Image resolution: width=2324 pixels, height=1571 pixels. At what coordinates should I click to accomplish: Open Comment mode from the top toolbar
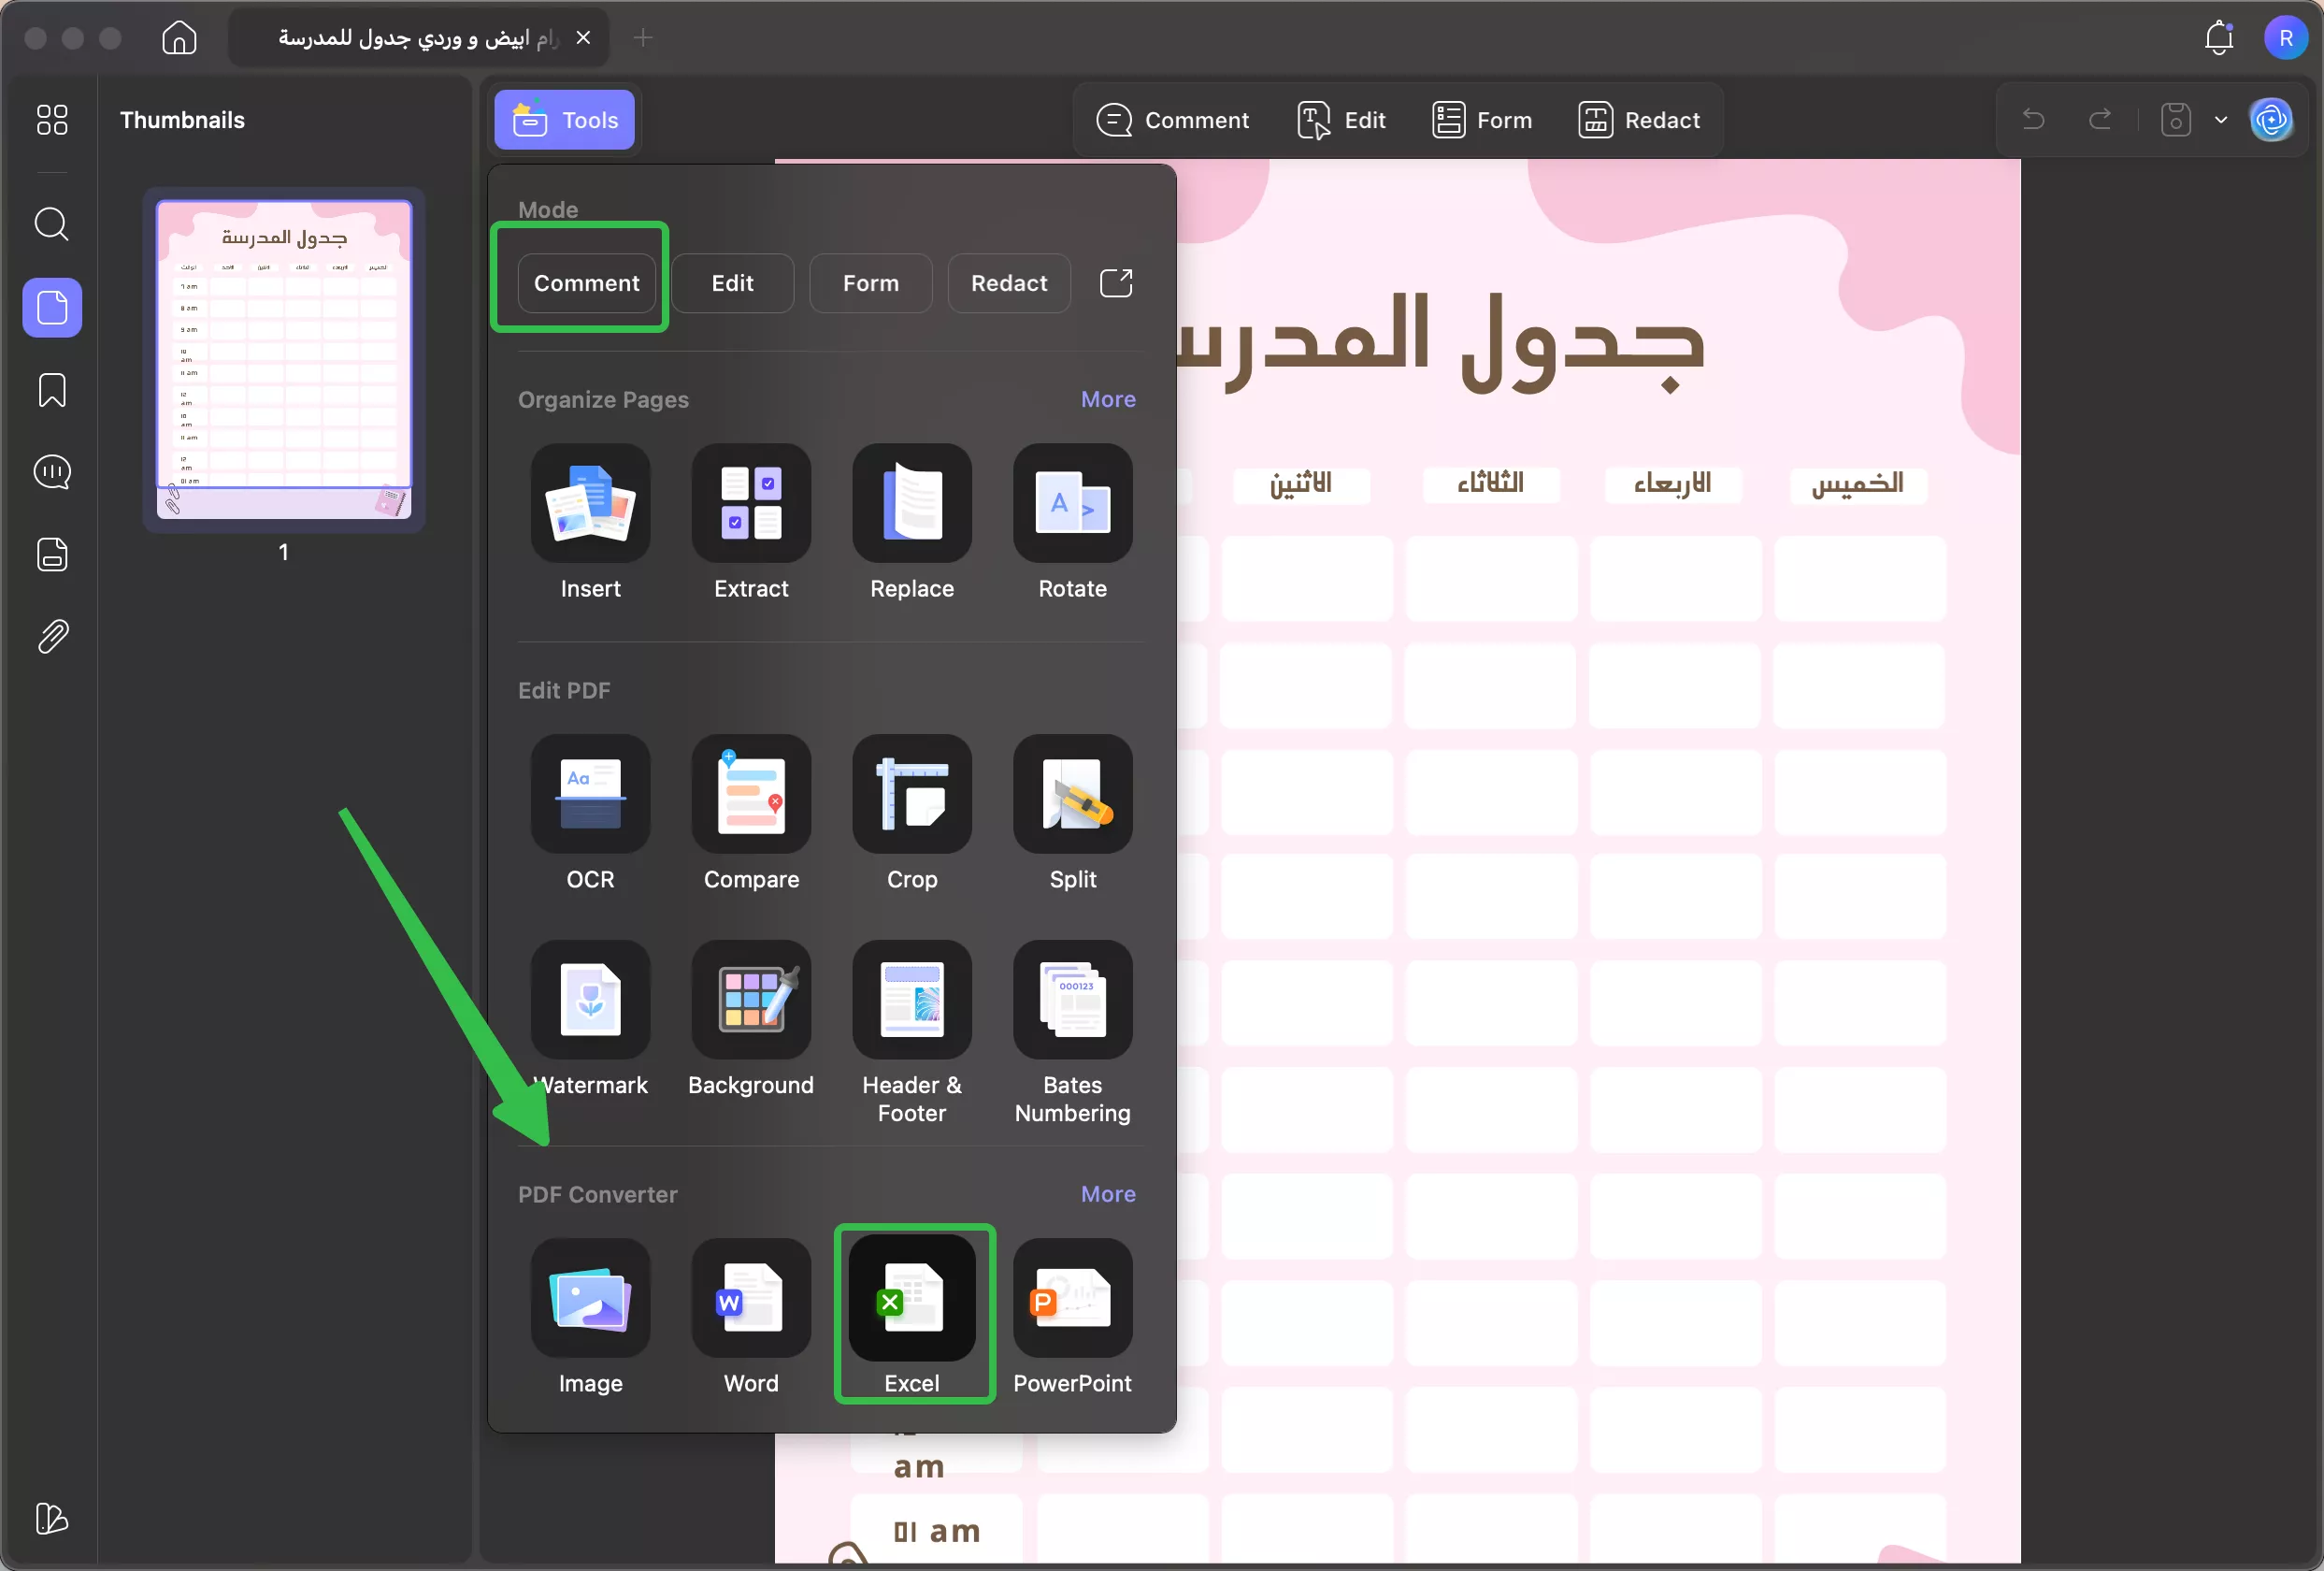coord(1174,119)
